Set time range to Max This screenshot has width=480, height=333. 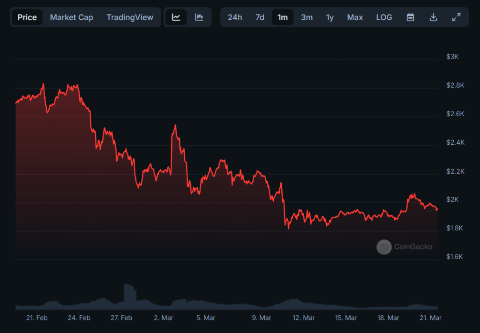pos(355,17)
